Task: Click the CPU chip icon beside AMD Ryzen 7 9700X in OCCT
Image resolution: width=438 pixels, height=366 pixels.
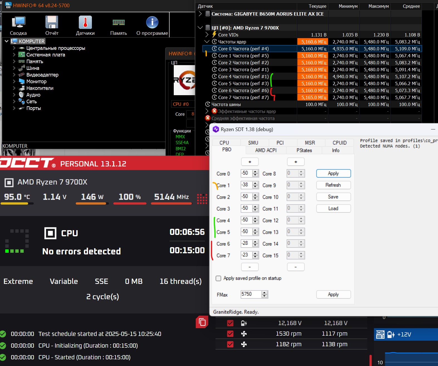Action: pos(9,183)
